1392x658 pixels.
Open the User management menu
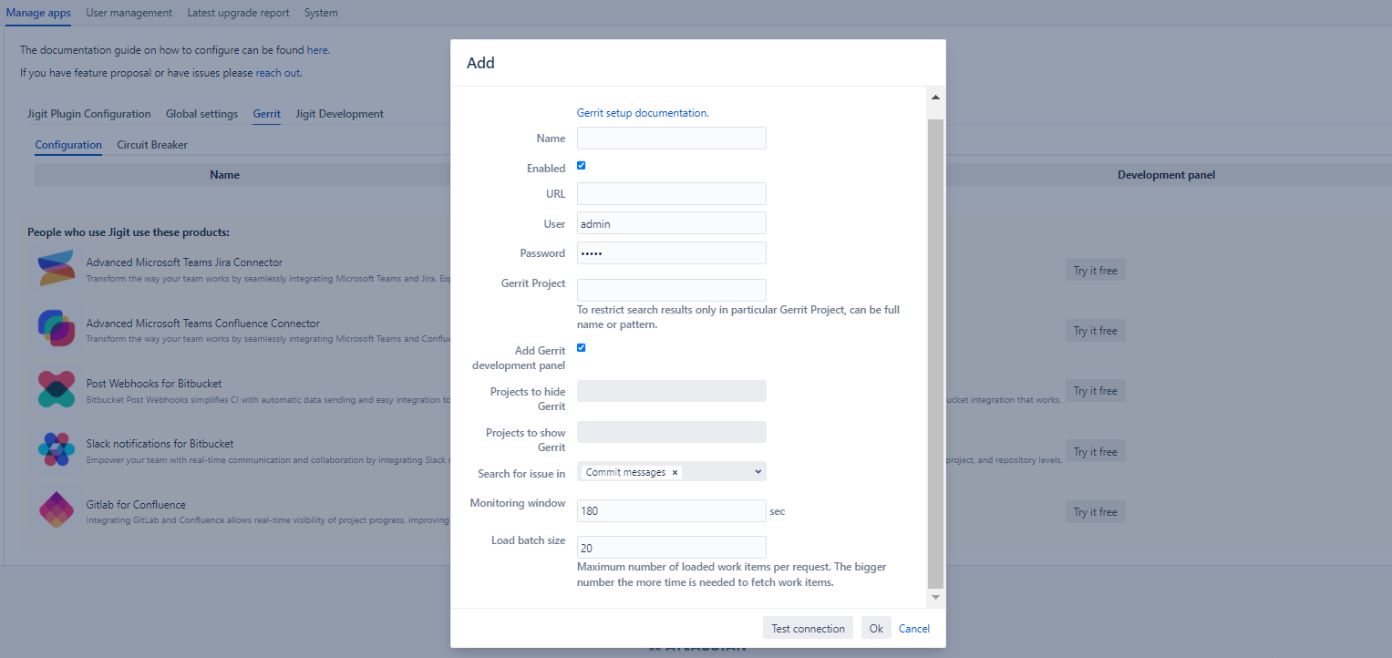pyautogui.click(x=129, y=13)
